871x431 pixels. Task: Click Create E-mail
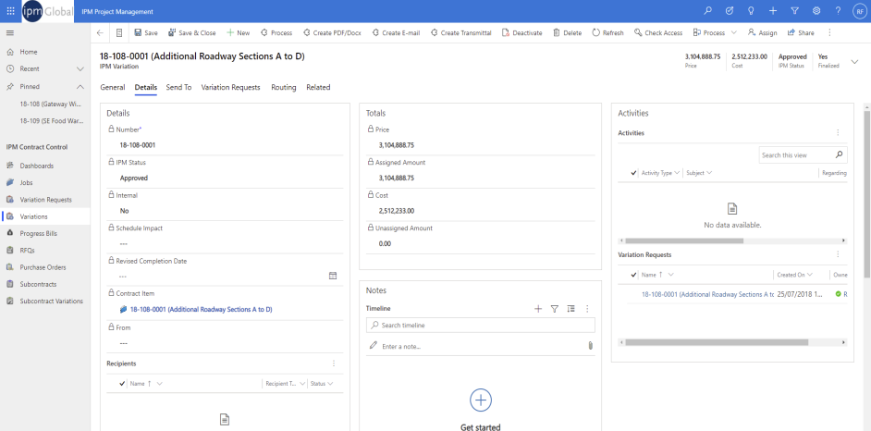pyautogui.click(x=396, y=32)
